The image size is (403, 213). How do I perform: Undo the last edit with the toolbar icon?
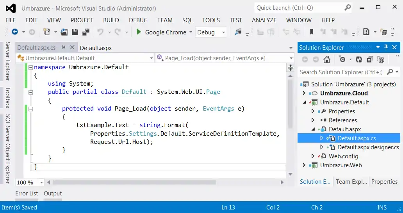pyautogui.click(x=100, y=32)
